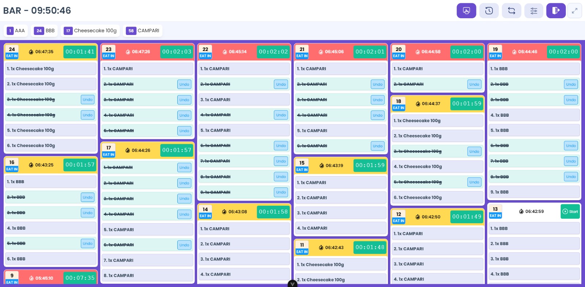The height and width of the screenshot is (287, 585).
Task: Mark item 9 BBB done in order 19
Action: 534,192
